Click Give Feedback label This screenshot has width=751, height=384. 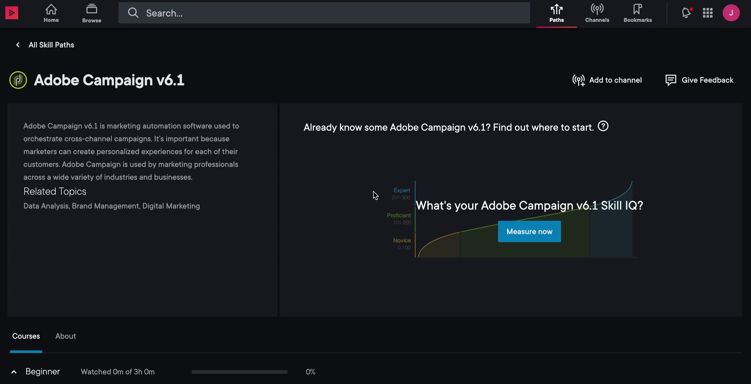coord(707,80)
